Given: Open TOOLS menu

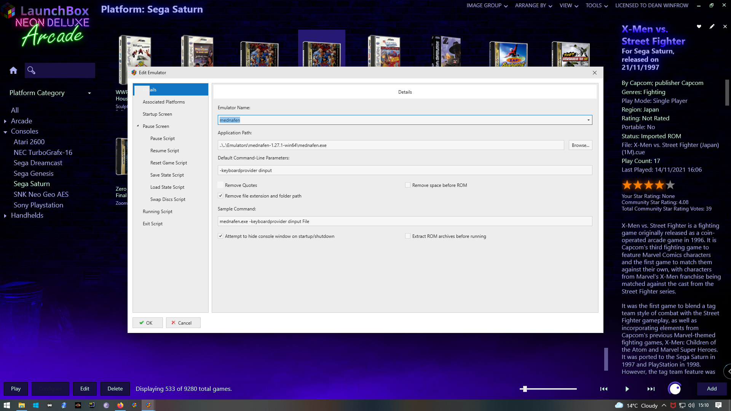Looking at the screenshot, I should click(597, 5).
